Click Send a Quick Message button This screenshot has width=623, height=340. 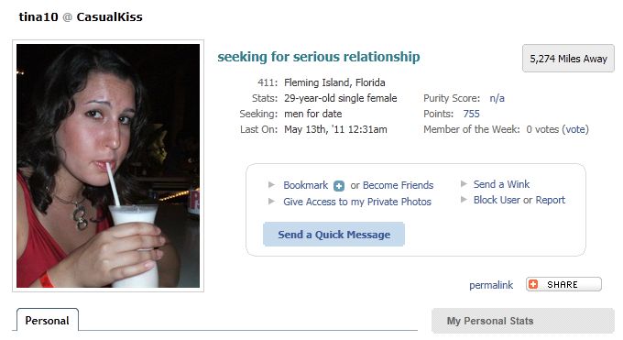click(x=333, y=235)
